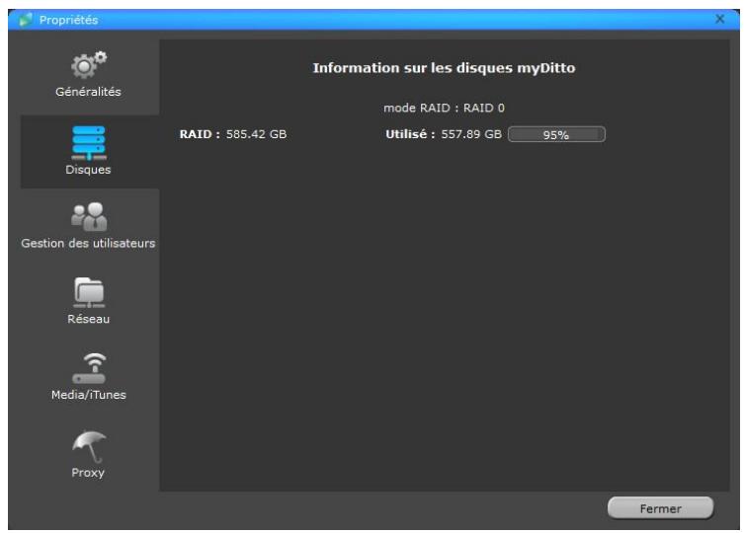Click the RAID value 585.42 GB
This screenshot has height=533, width=745.
(257, 134)
